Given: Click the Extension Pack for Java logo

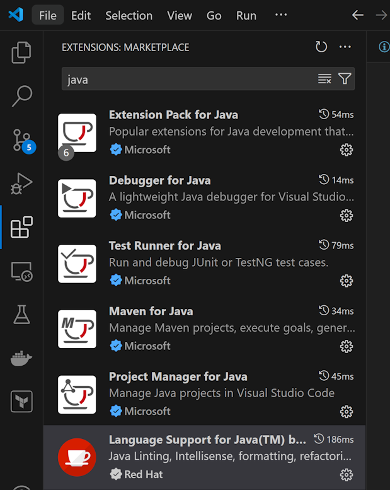Looking at the screenshot, I should pos(77,133).
